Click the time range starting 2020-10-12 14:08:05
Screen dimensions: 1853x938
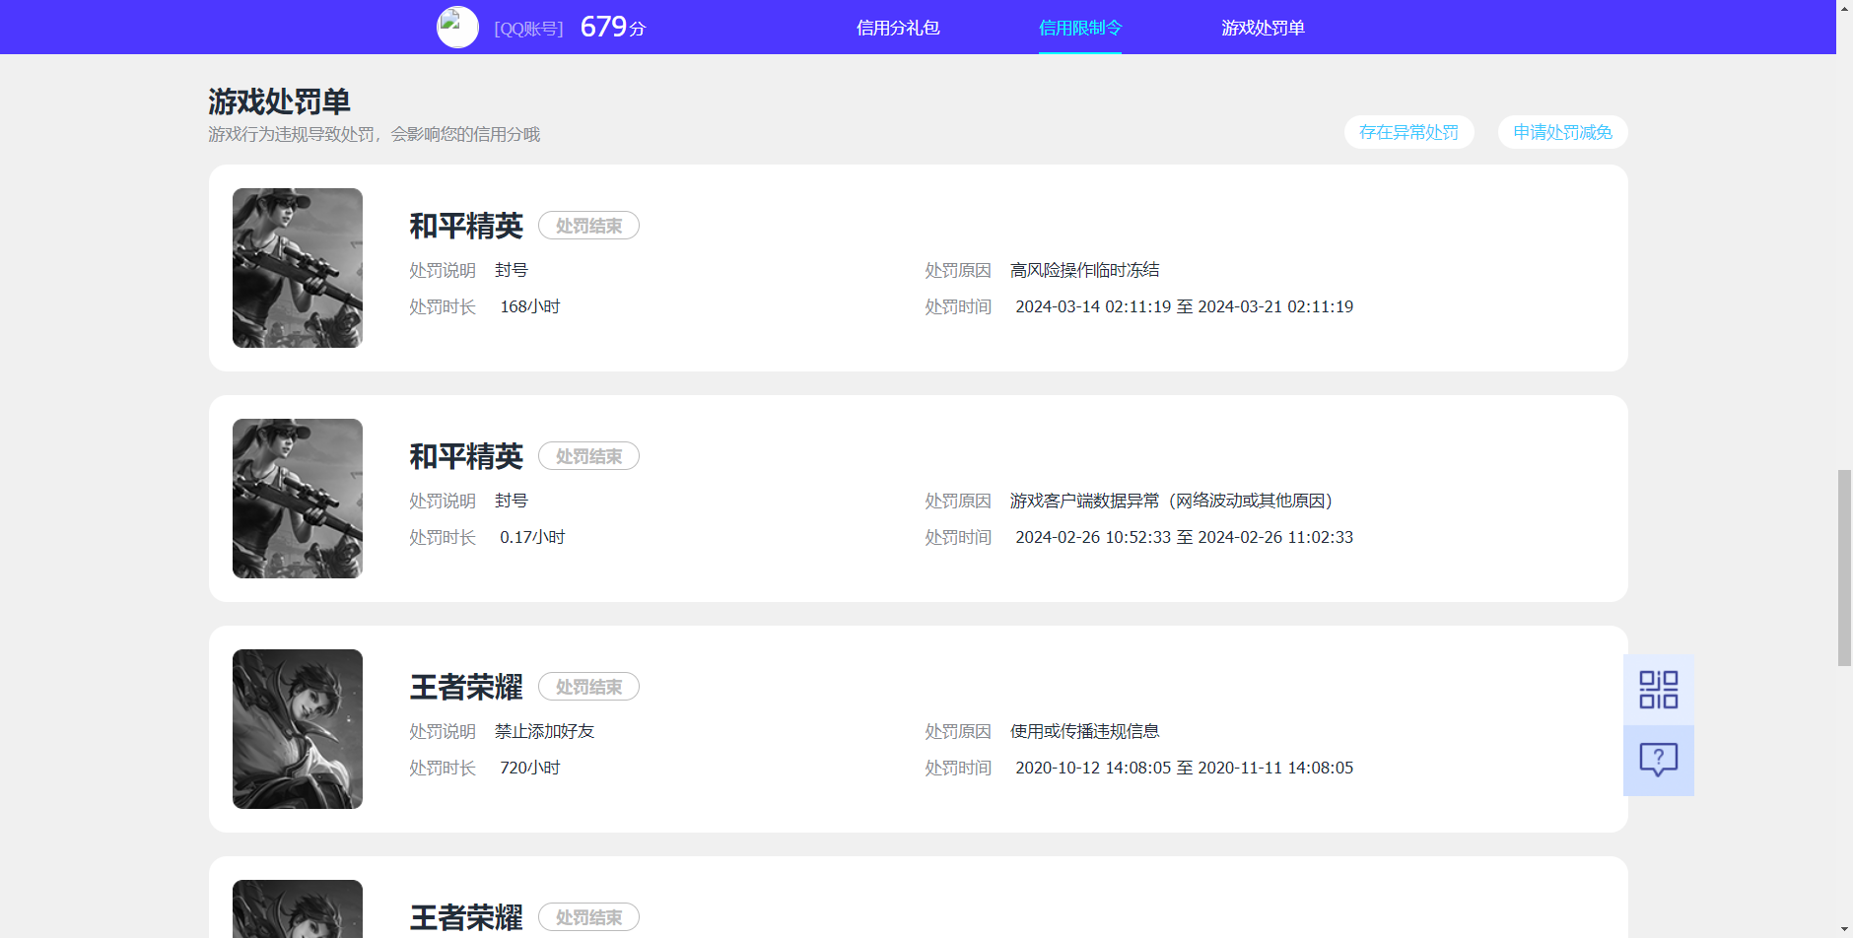pos(1184,768)
